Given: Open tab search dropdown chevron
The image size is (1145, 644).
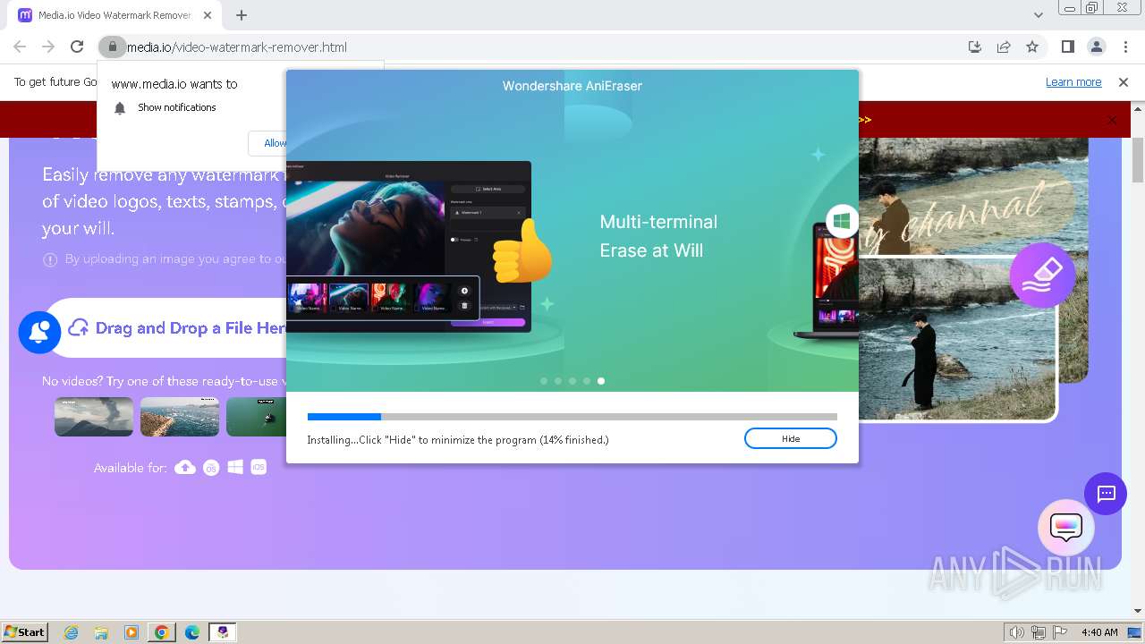Looking at the screenshot, I should 1039,15.
